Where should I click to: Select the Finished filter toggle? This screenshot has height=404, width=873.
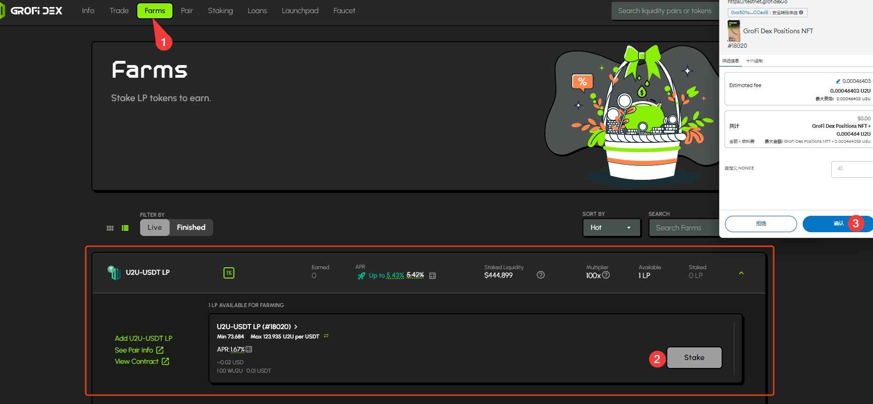point(191,228)
